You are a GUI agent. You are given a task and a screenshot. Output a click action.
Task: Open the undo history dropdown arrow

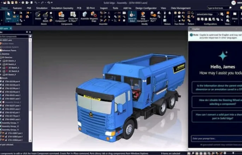click(x=38, y=2)
